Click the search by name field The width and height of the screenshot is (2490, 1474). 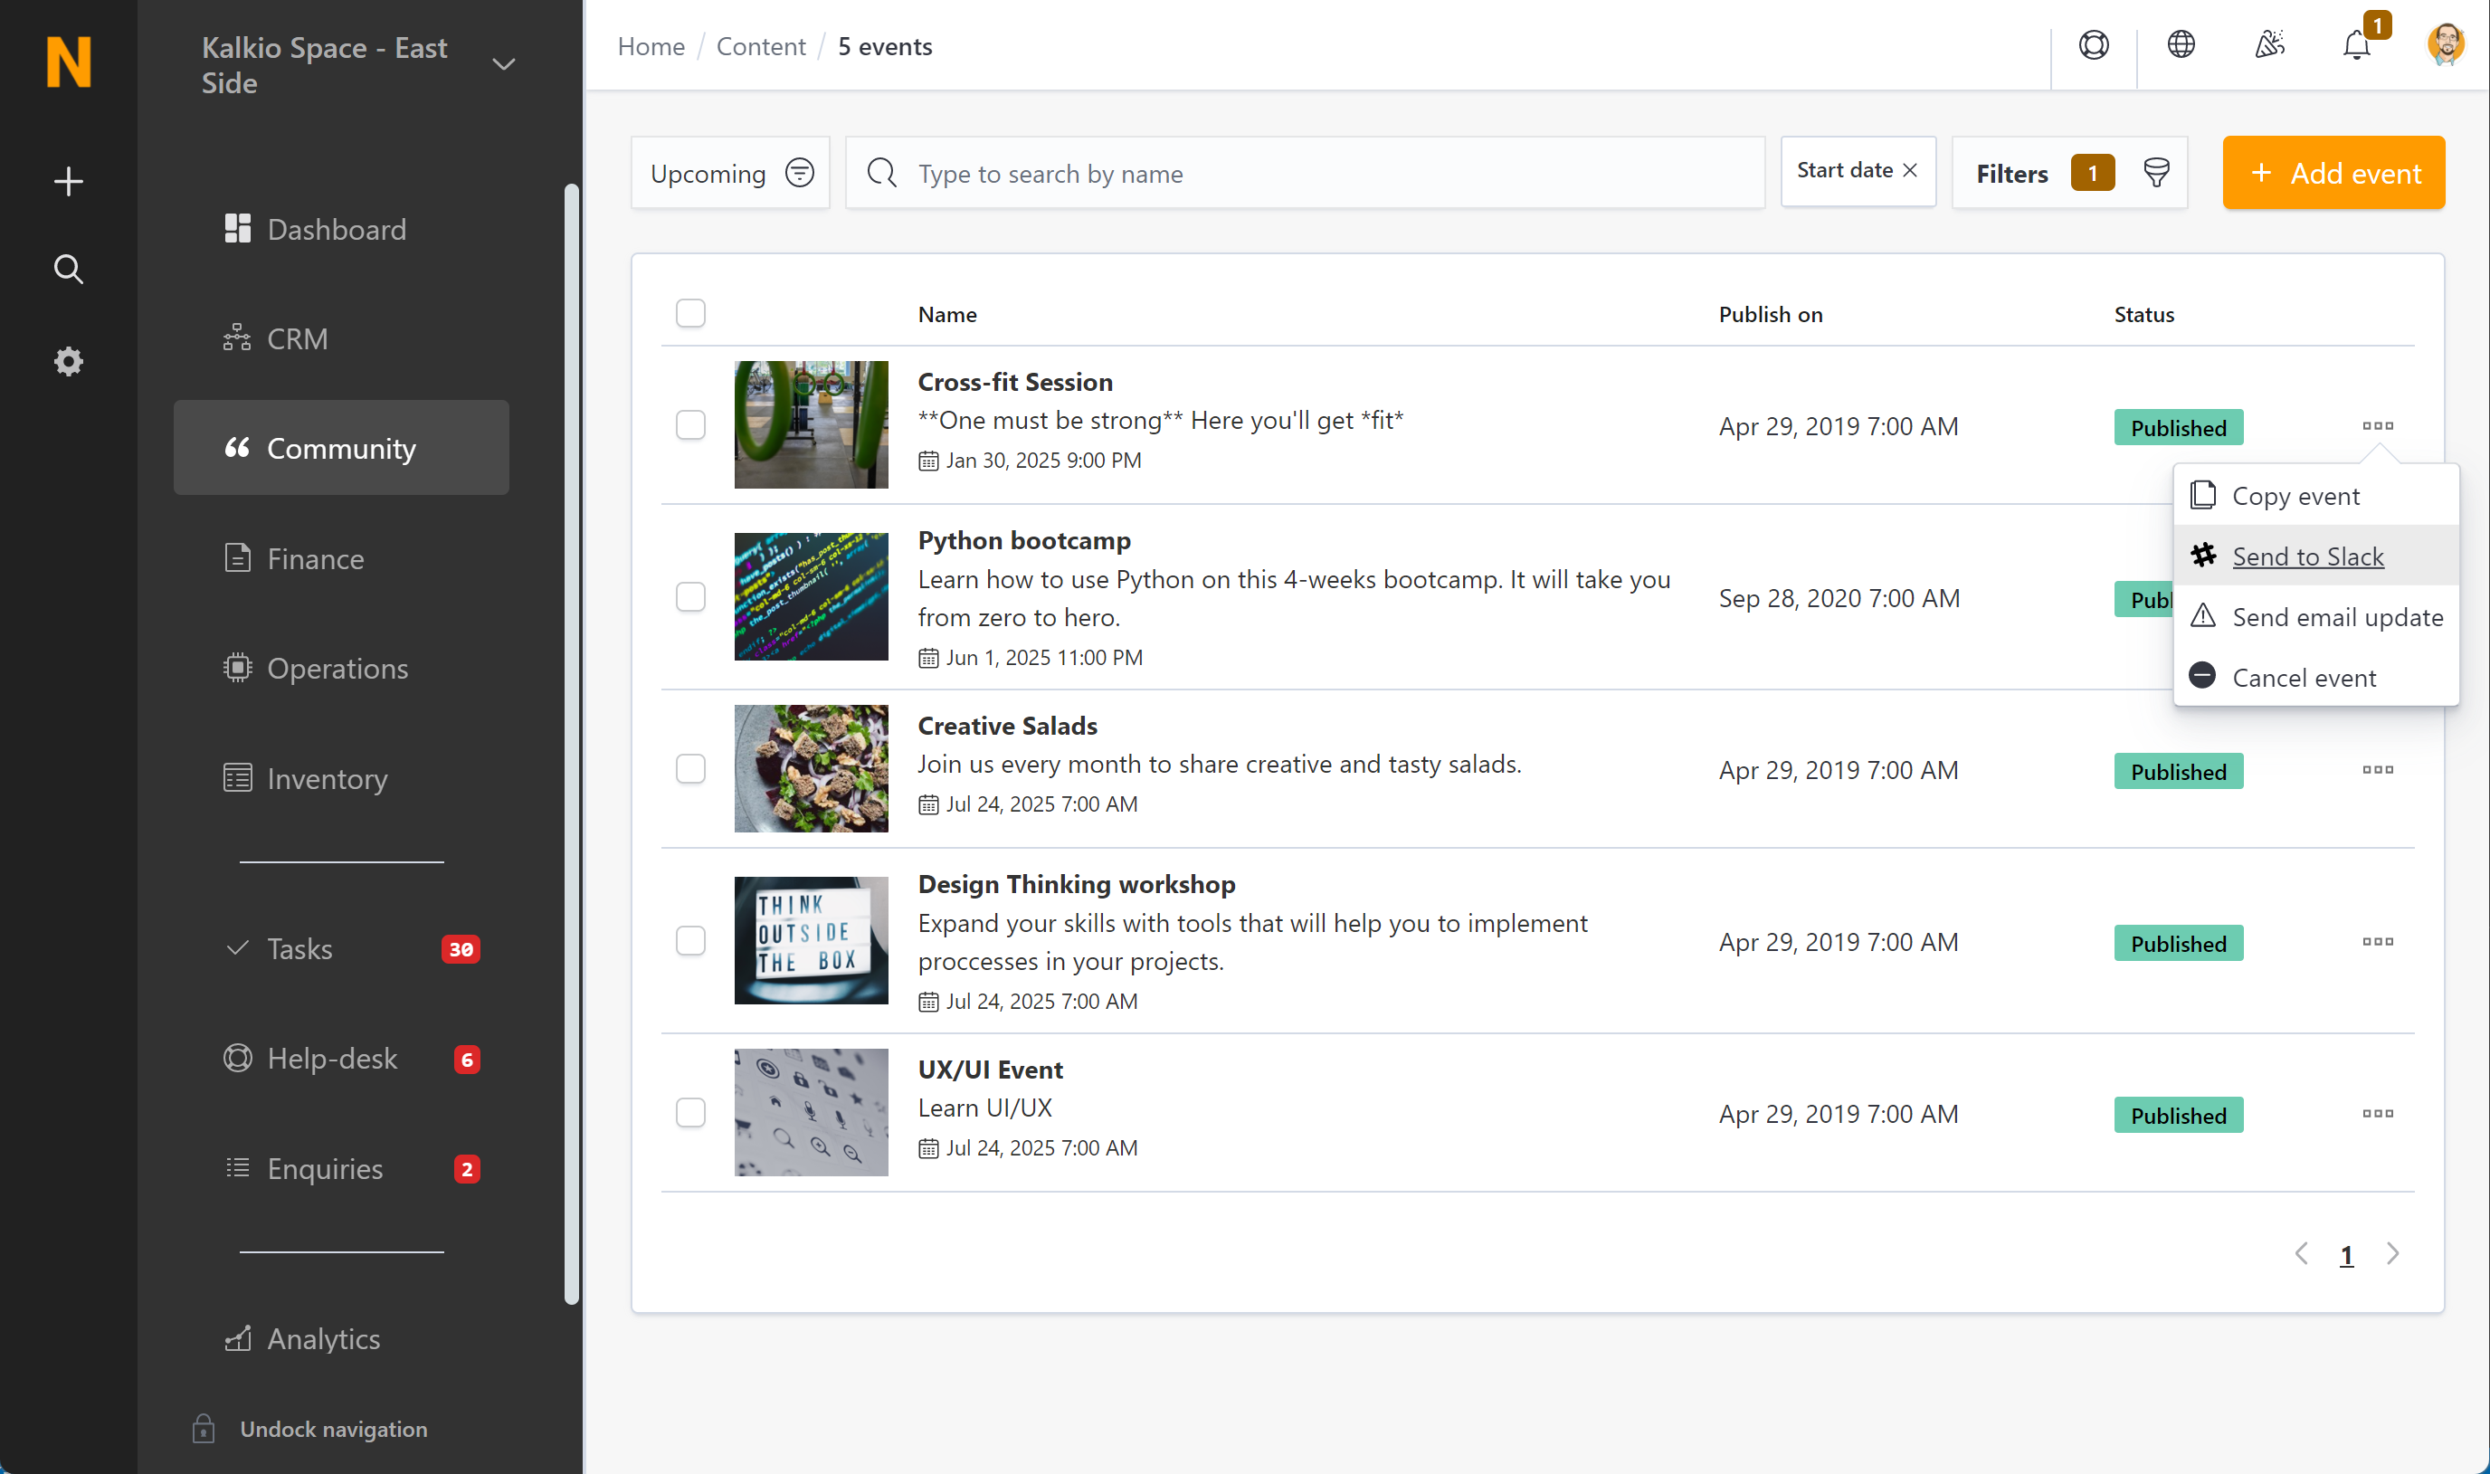click(1305, 173)
